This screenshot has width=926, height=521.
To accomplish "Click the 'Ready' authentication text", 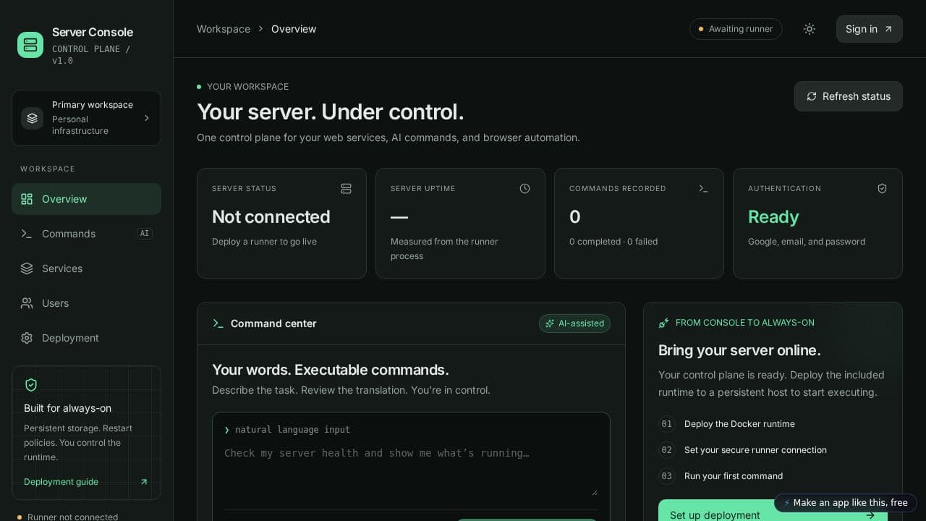I will (773, 217).
